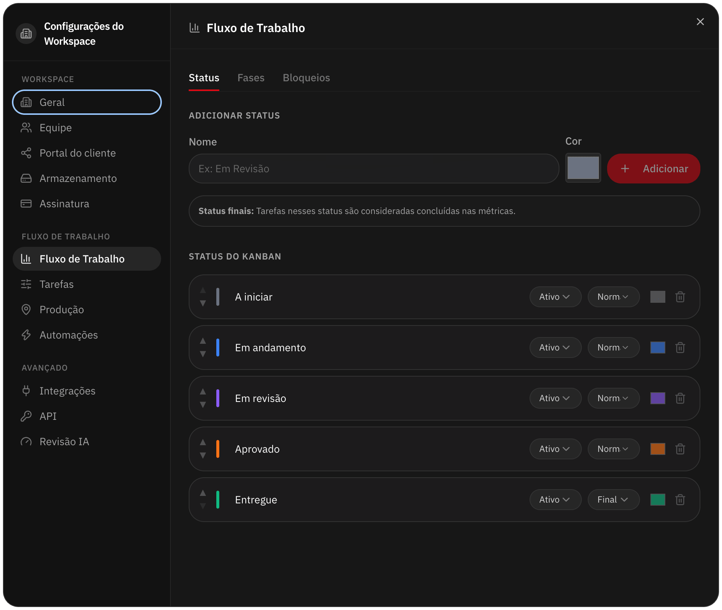Screen dimensions: 722x610
Task: Open Ativo dropdown for Entregue
Action: (555, 500)
